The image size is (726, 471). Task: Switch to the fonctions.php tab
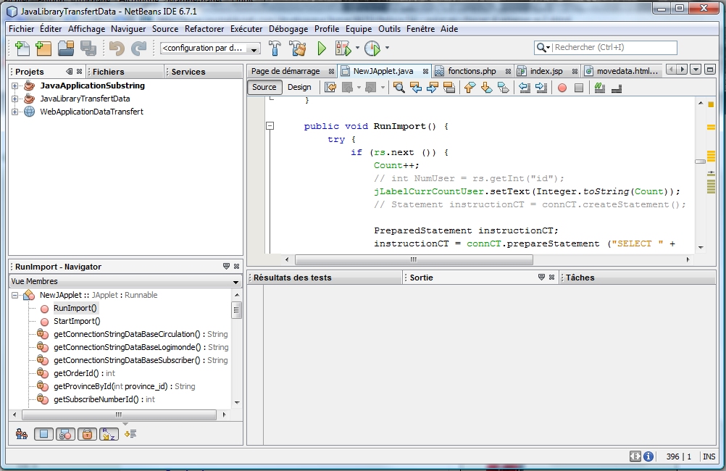[471, 71]
